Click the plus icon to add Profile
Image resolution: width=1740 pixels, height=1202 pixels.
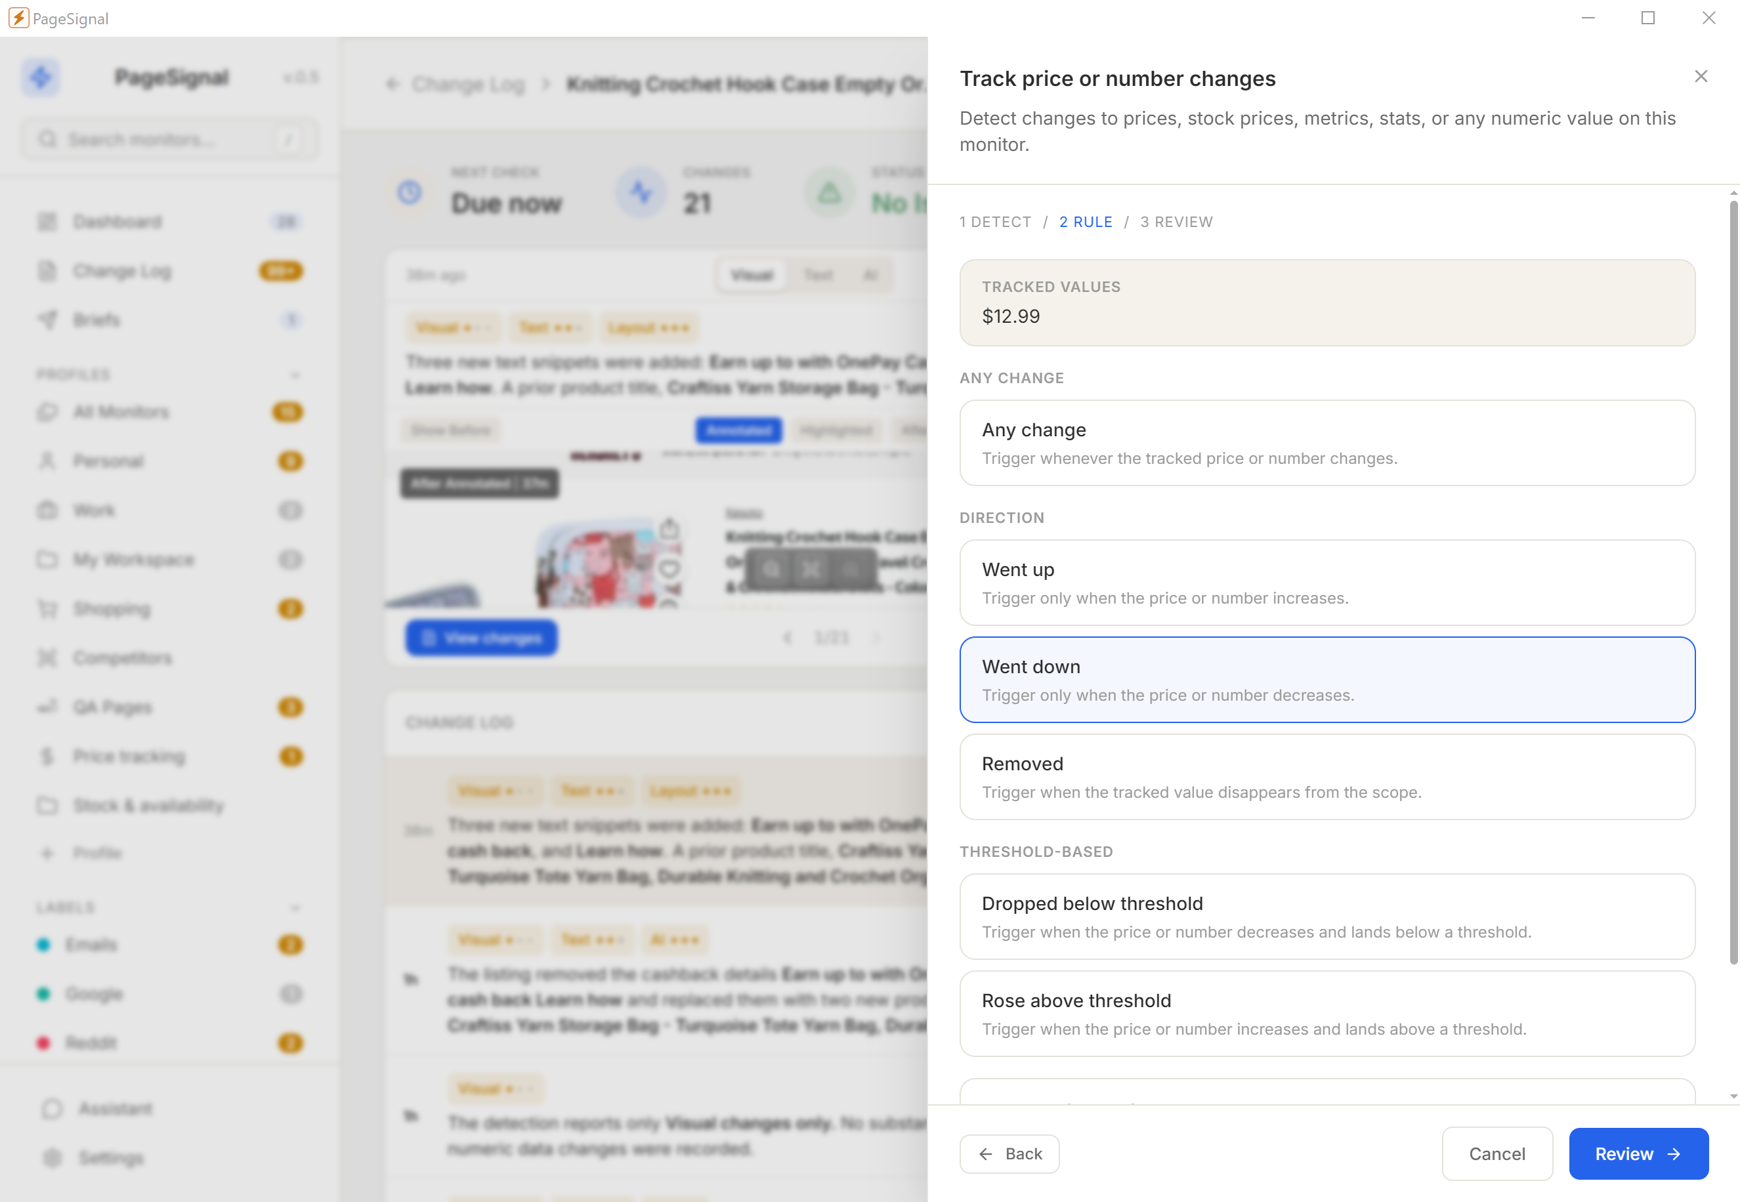coord(47,854)
